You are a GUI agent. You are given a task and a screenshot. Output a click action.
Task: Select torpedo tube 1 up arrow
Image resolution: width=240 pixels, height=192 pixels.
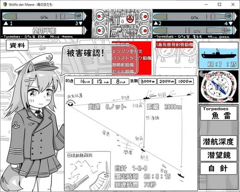[x=6, y=23]
